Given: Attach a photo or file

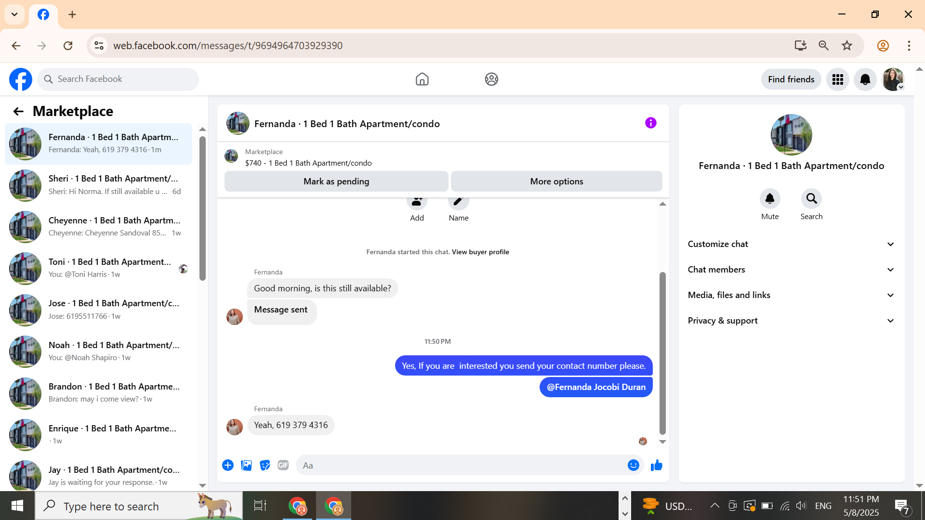Looking at the screenshot, I should point(247,466).
